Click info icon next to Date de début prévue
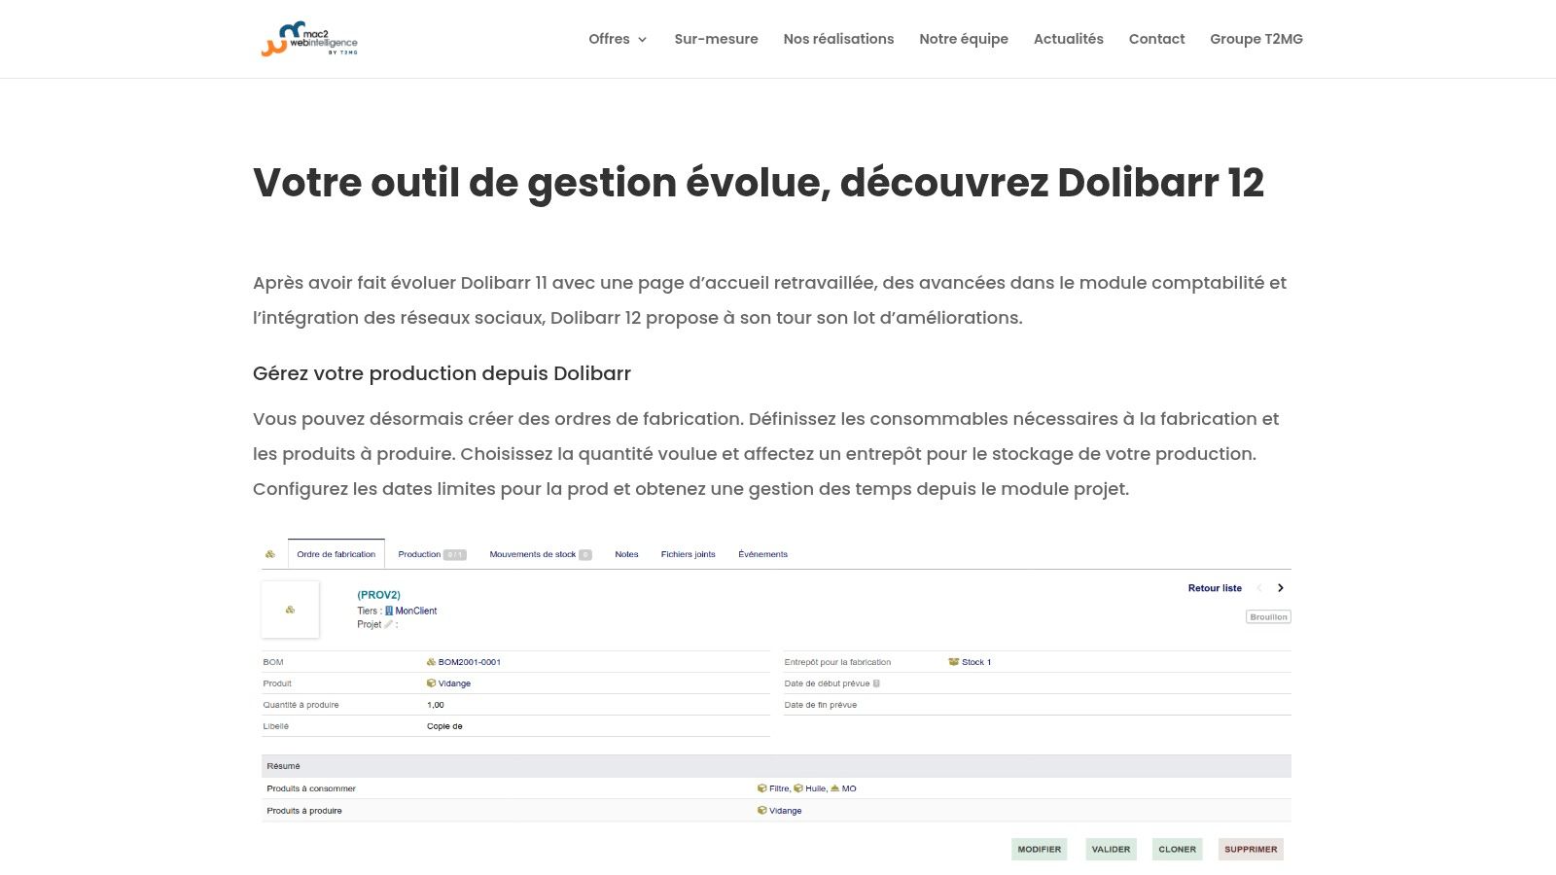This screenshot has height=875, width=1556. (876, 683)
